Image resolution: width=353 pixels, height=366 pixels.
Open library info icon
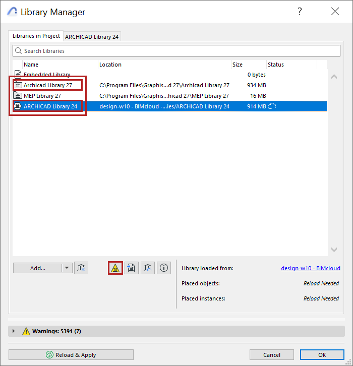pos(164,268)
